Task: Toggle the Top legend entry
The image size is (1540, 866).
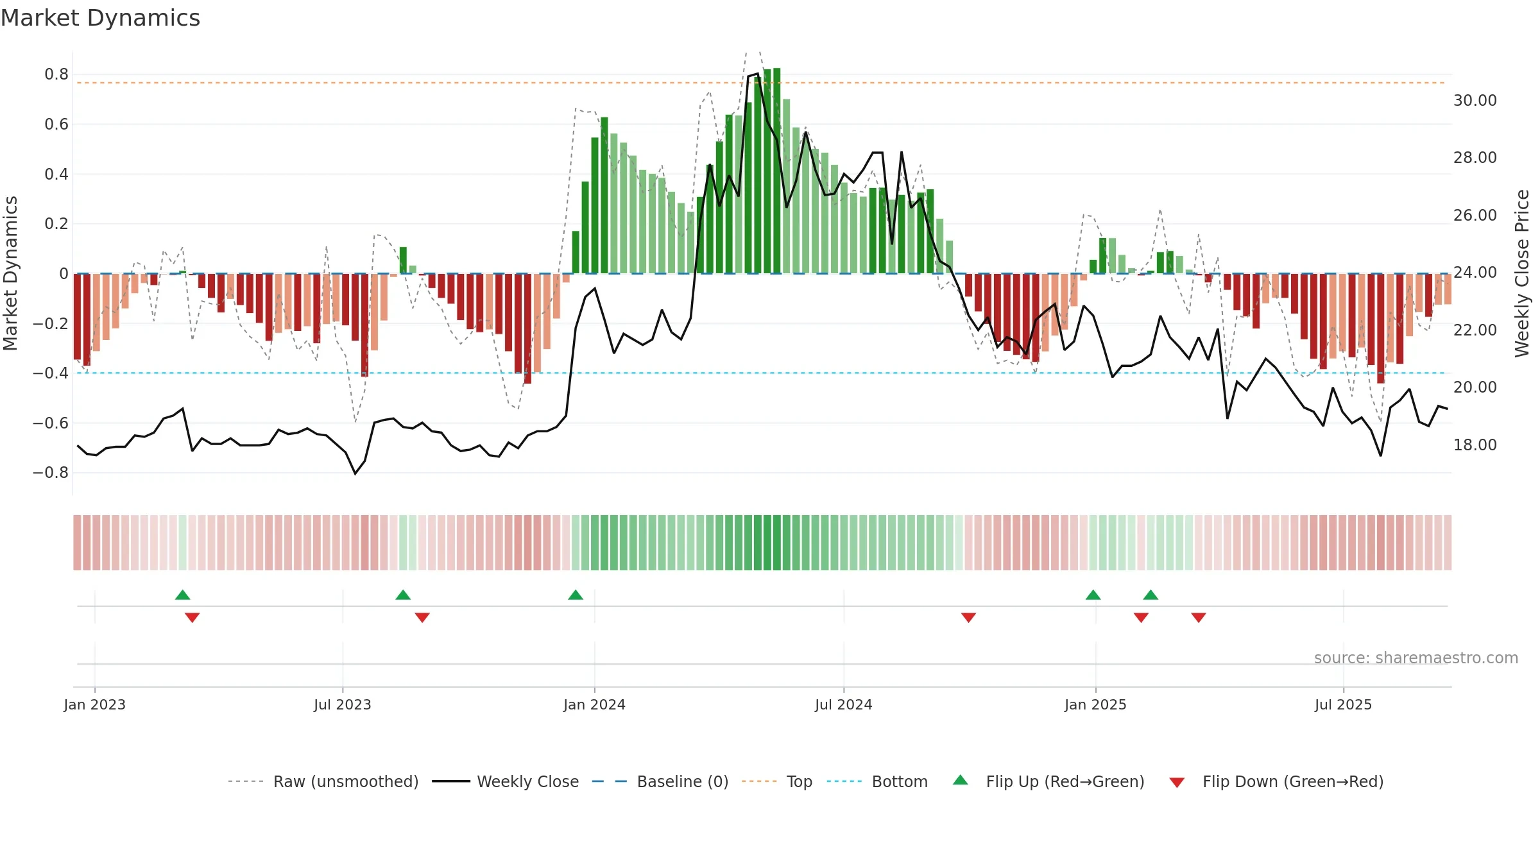Action: (x=777, y=781)
